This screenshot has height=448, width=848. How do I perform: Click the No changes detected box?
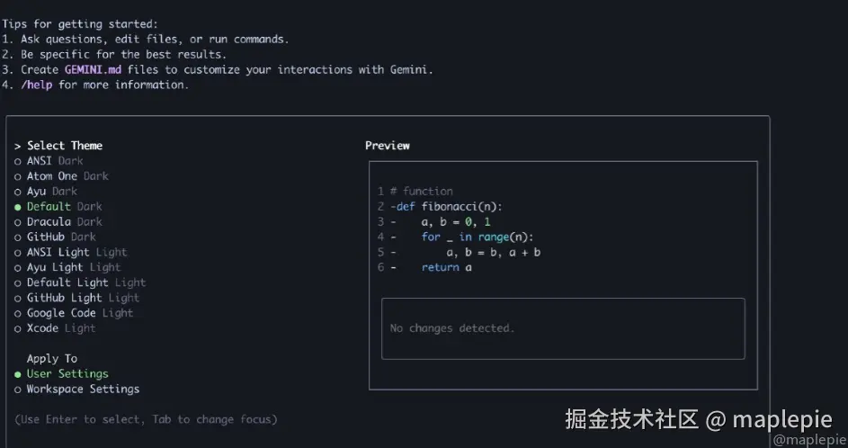tap(563, 328)
